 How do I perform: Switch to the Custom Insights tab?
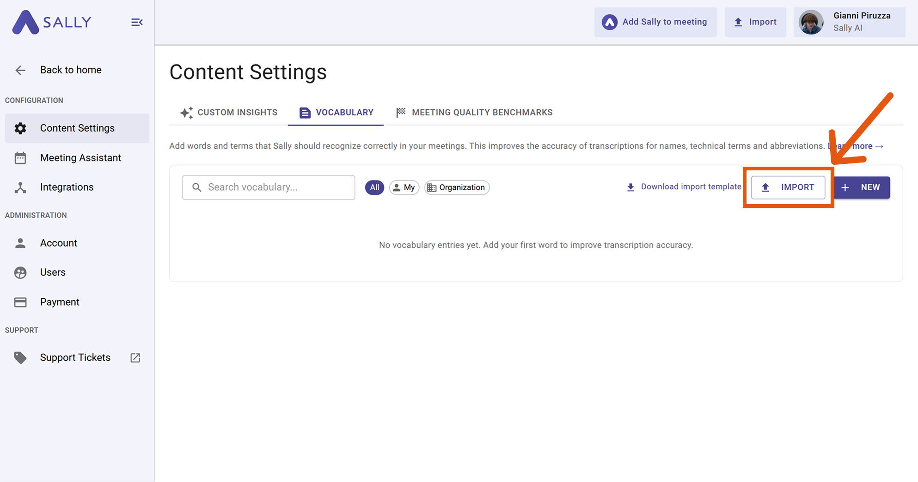(x=229, y=113)
